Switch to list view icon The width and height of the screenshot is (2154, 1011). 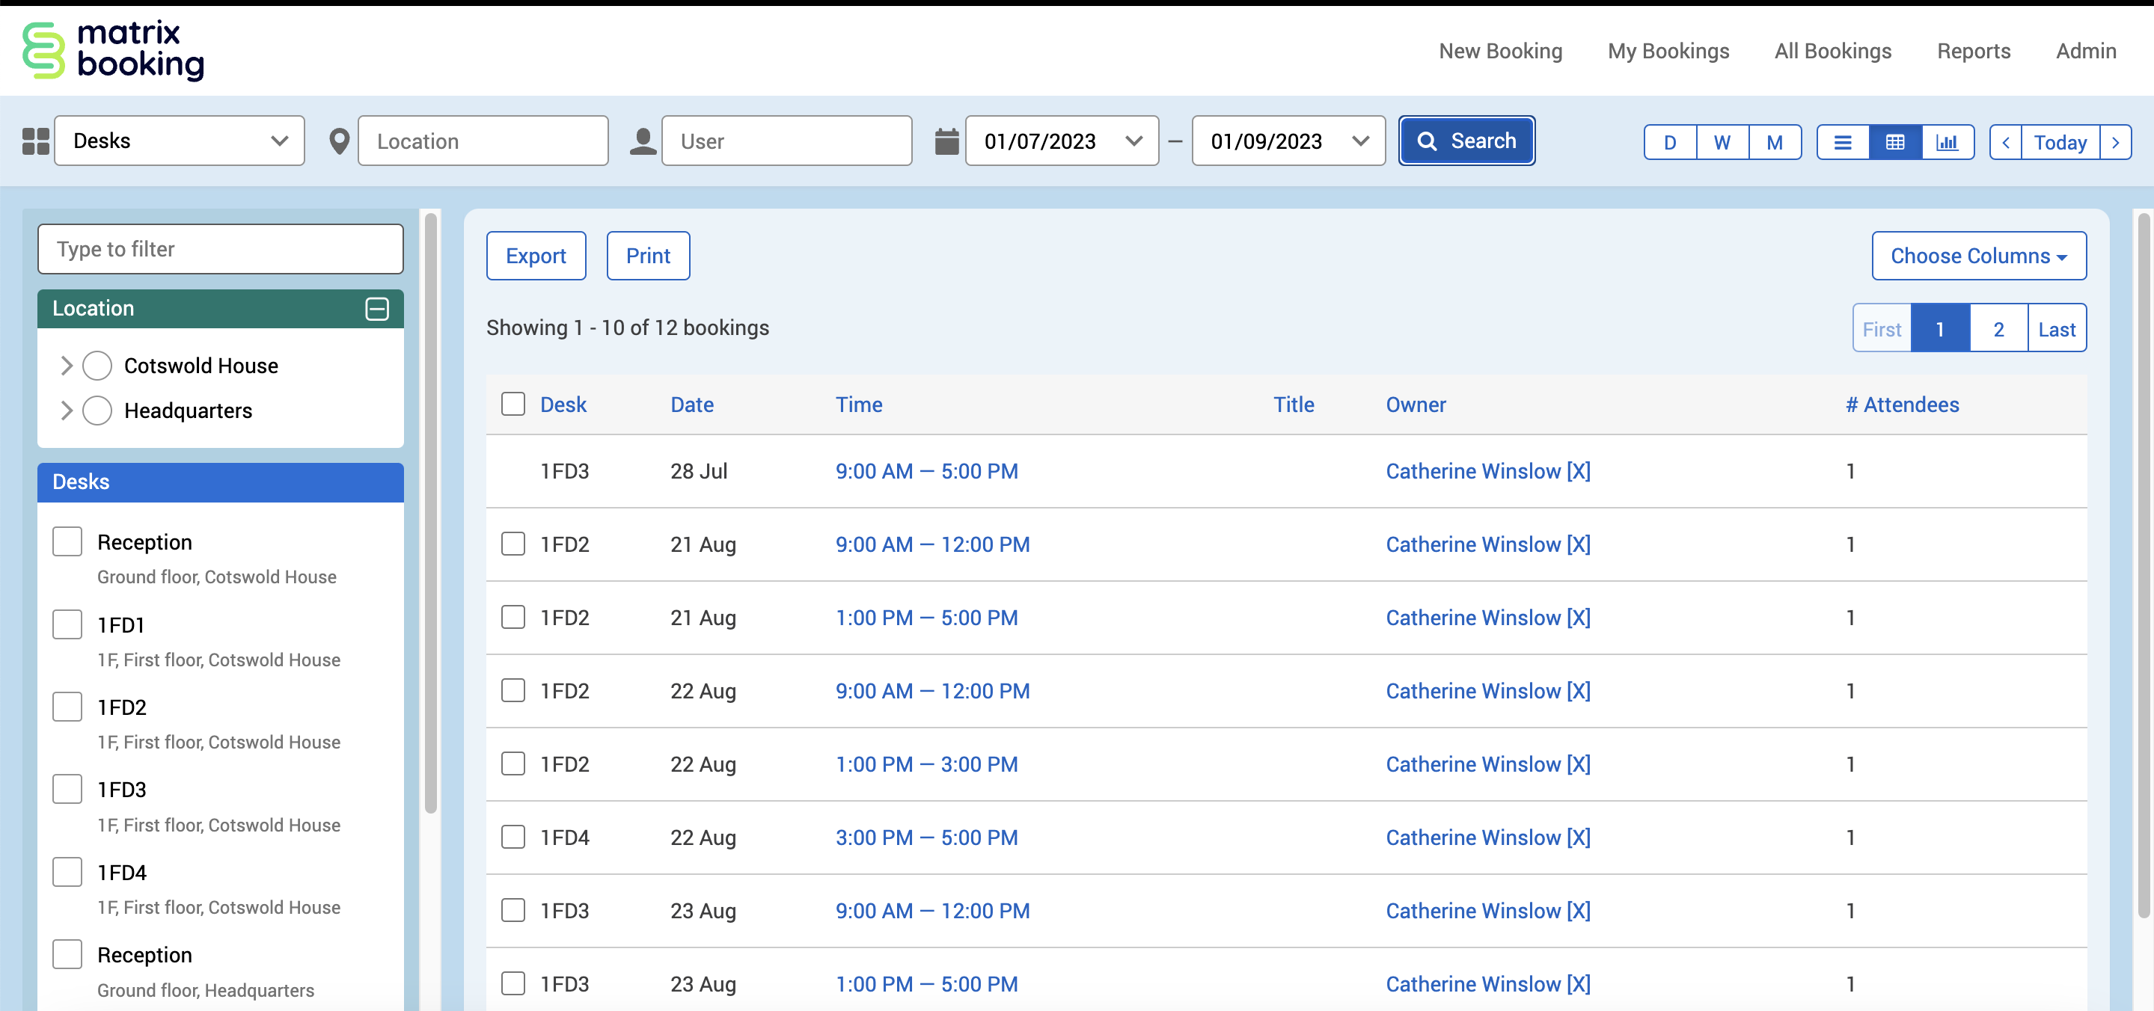pos(1842,142)
